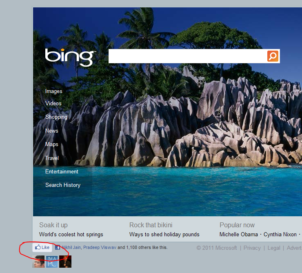The width and height of the screenshot is (302, 273).
Task: Open the Travel menu link
Action: [52, 158]
